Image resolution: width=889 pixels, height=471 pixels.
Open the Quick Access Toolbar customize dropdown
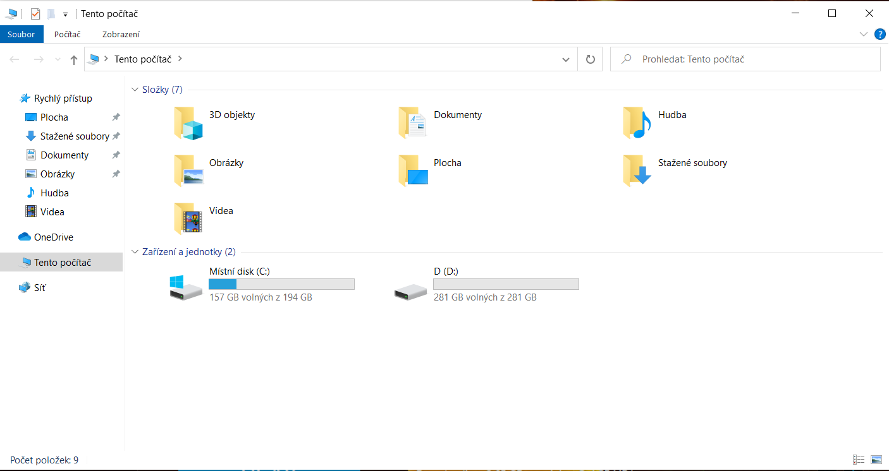pos(65,15)
